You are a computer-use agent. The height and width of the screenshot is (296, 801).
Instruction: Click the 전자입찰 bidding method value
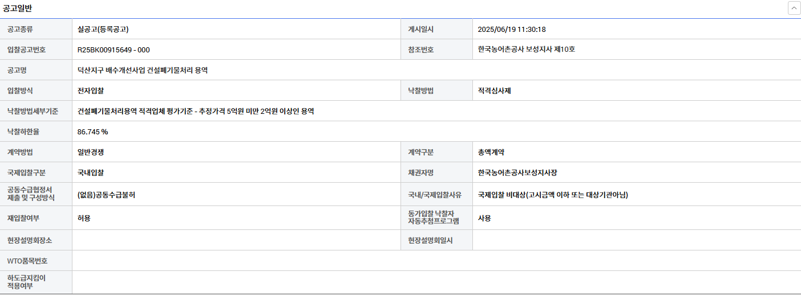[91, 91]
